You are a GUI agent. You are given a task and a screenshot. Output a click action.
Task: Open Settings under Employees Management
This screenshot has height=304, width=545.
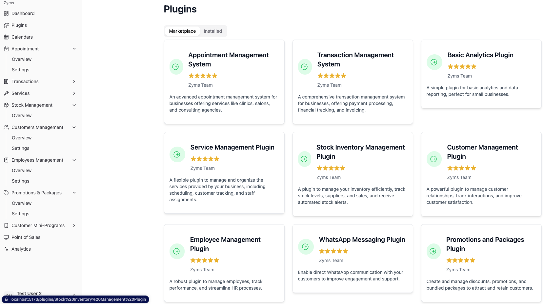(x=21, y=181)
